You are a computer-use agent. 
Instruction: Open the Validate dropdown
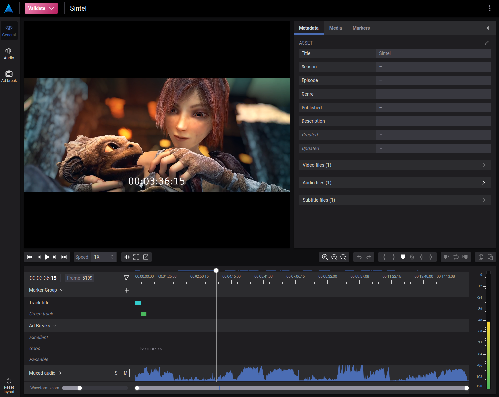41,8
